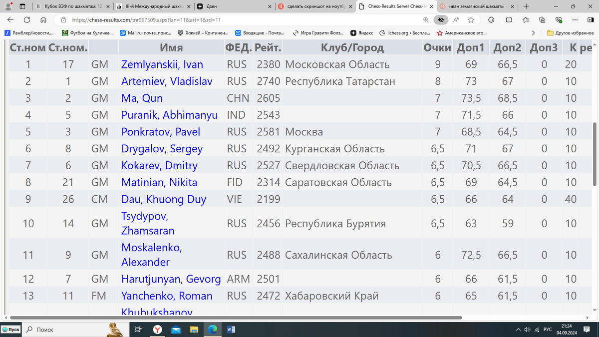Open browser Settings and more menu
The width and height of the screenshot is (599, 337).
576,20
